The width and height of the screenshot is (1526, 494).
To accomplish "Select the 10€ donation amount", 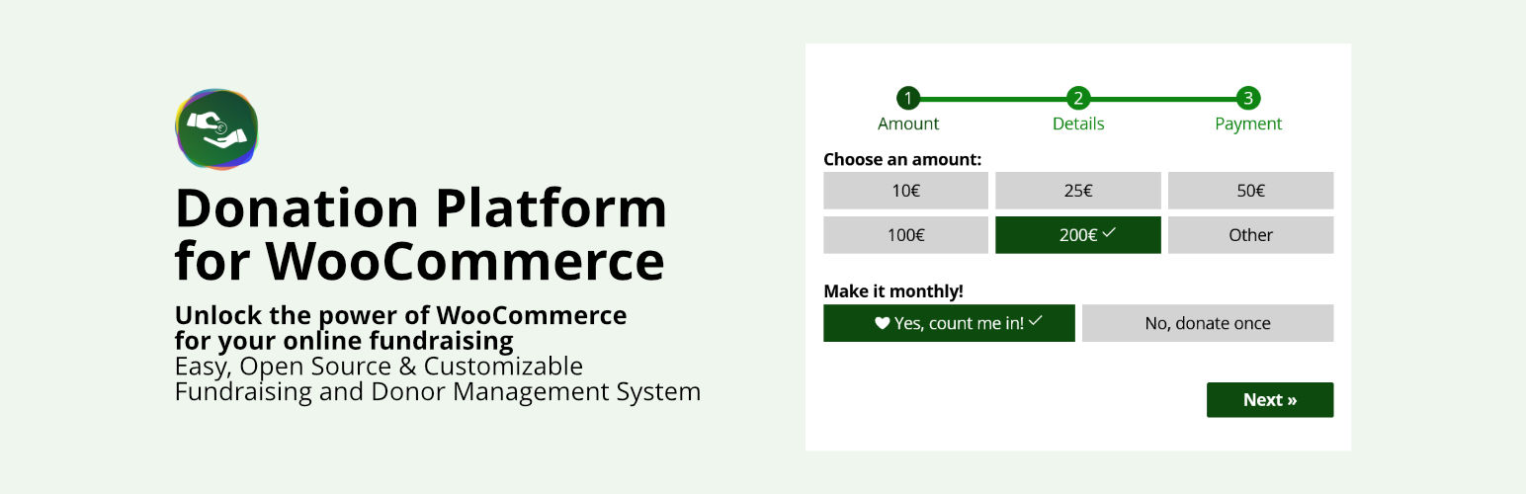I will [905, 191].
